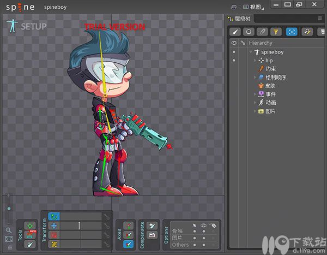Toggle bone filter in tree toolbar
The image size is (327, 255).
pyautogui.click(x=235, y=32)
